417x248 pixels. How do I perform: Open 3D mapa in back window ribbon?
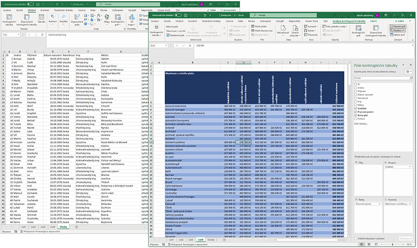pos(131,20)
